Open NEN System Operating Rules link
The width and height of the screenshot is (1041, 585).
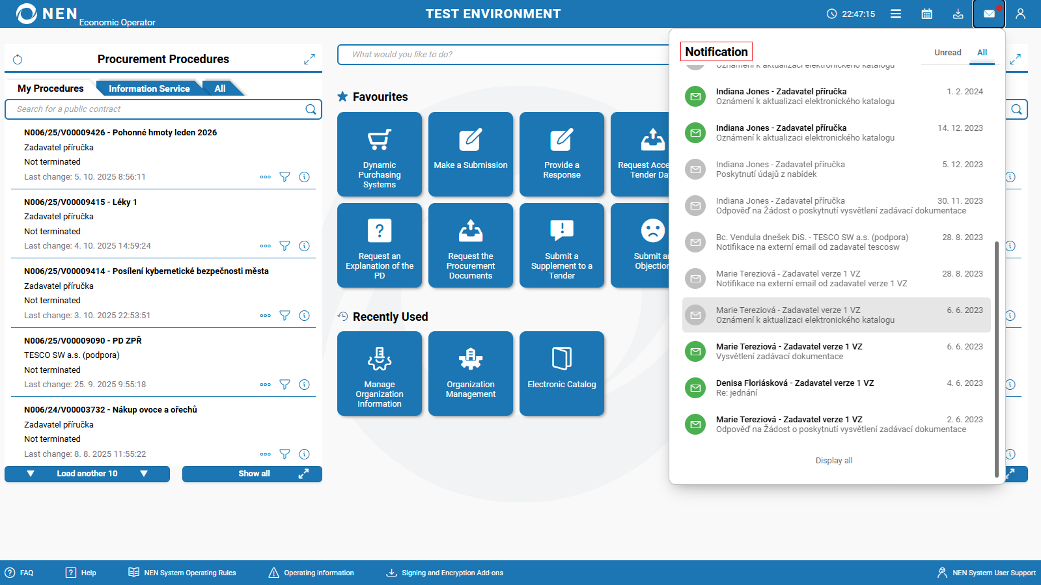pos(182,573)
